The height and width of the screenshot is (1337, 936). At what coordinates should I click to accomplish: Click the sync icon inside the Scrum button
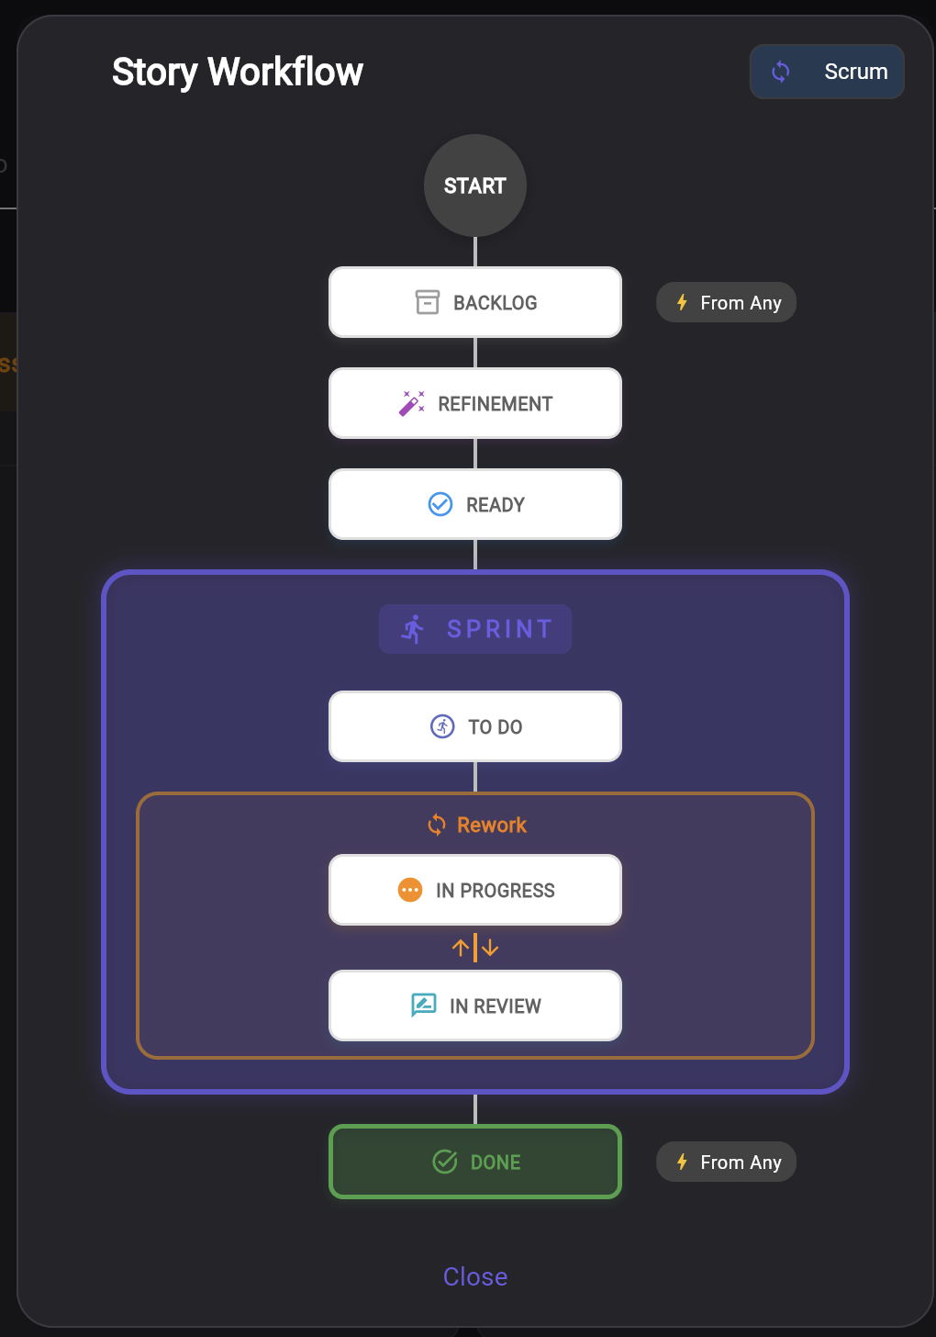(781, 72)
